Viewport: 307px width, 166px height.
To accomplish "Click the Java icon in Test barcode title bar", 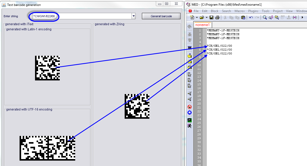I will coord(4,5).
